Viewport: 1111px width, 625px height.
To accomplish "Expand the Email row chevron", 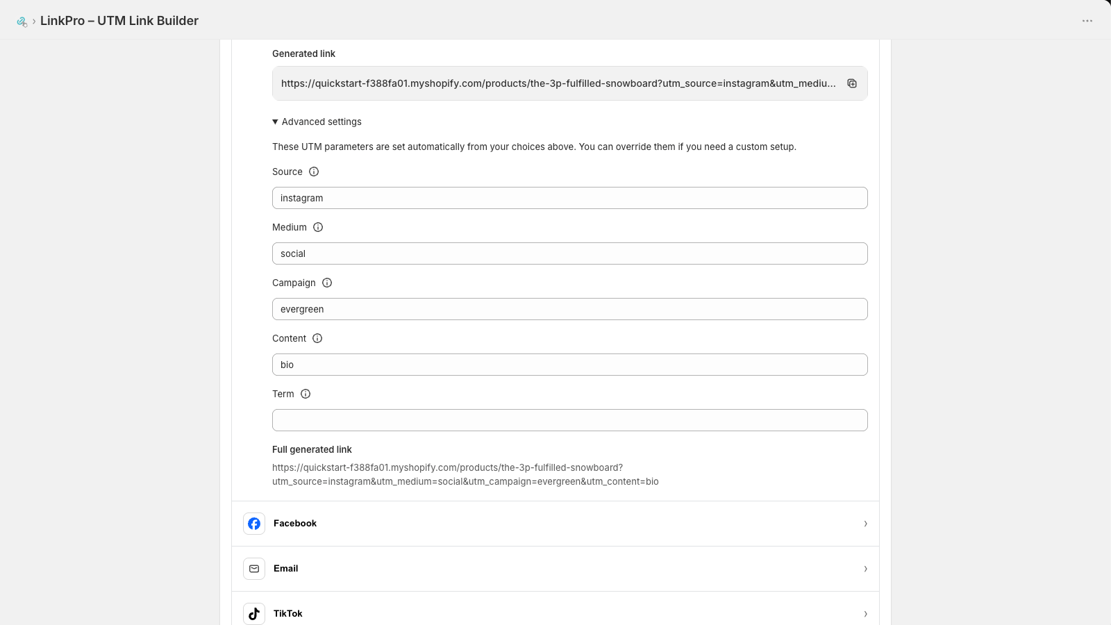I will [x=865, y=569].
